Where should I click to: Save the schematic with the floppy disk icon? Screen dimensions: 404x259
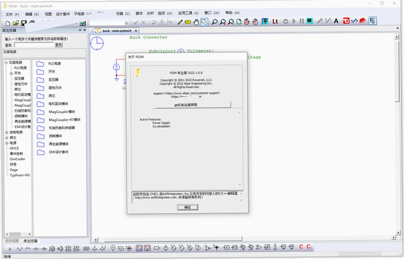coord(24,23)
